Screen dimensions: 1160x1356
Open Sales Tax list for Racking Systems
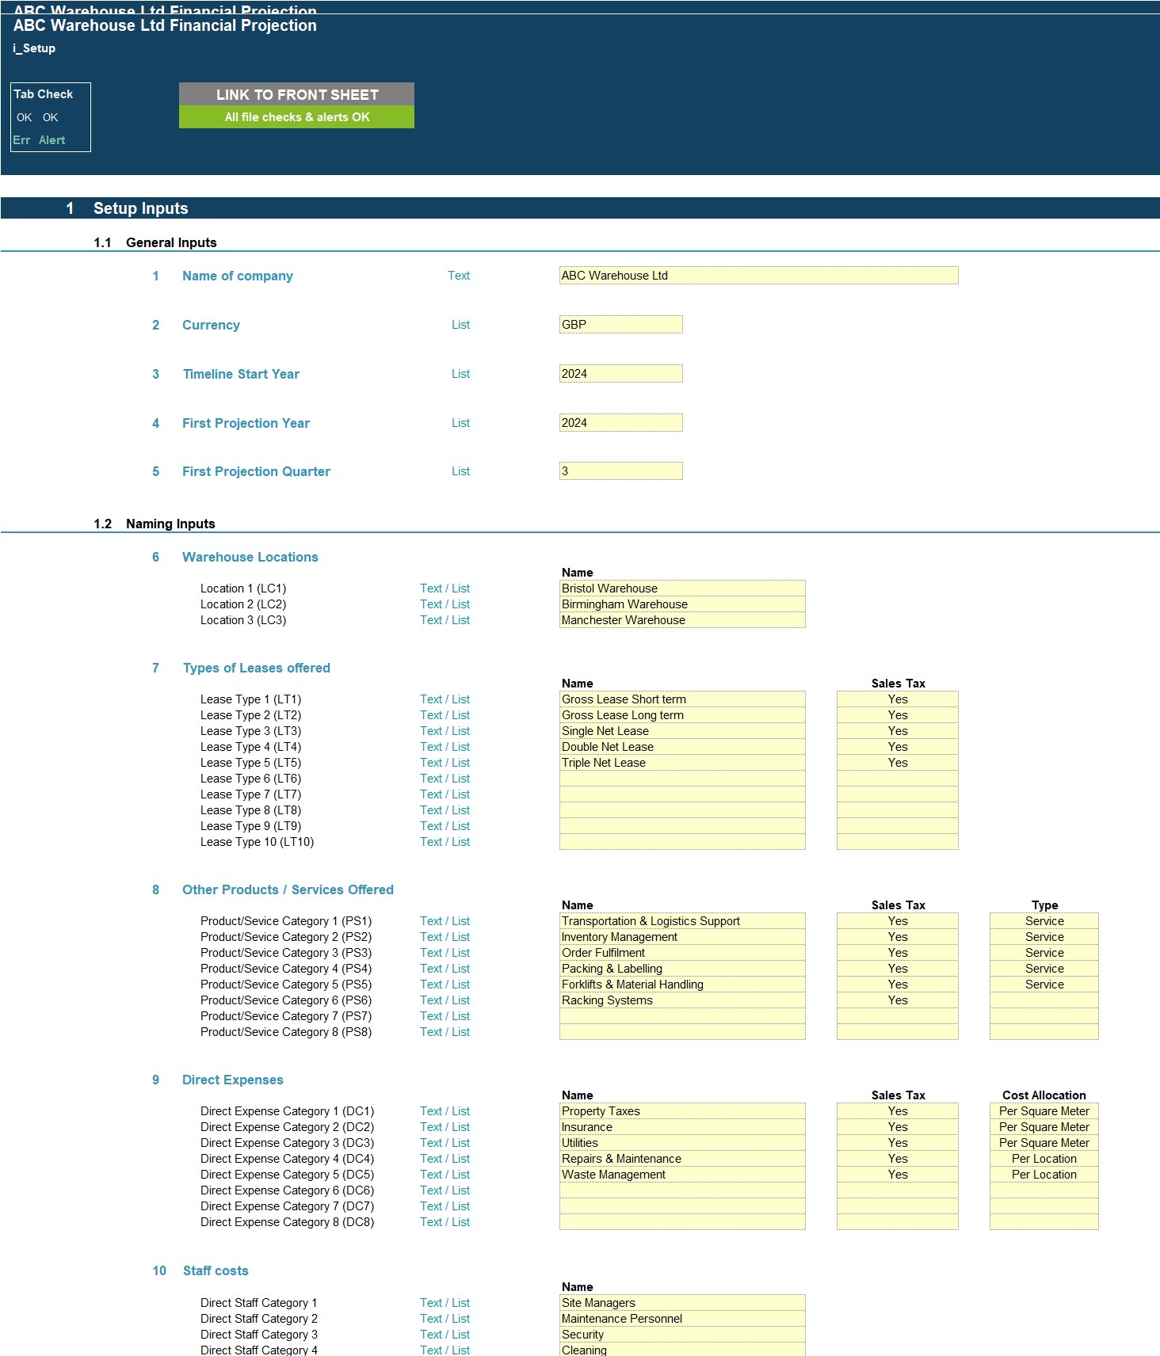(x=898, y=1000)
